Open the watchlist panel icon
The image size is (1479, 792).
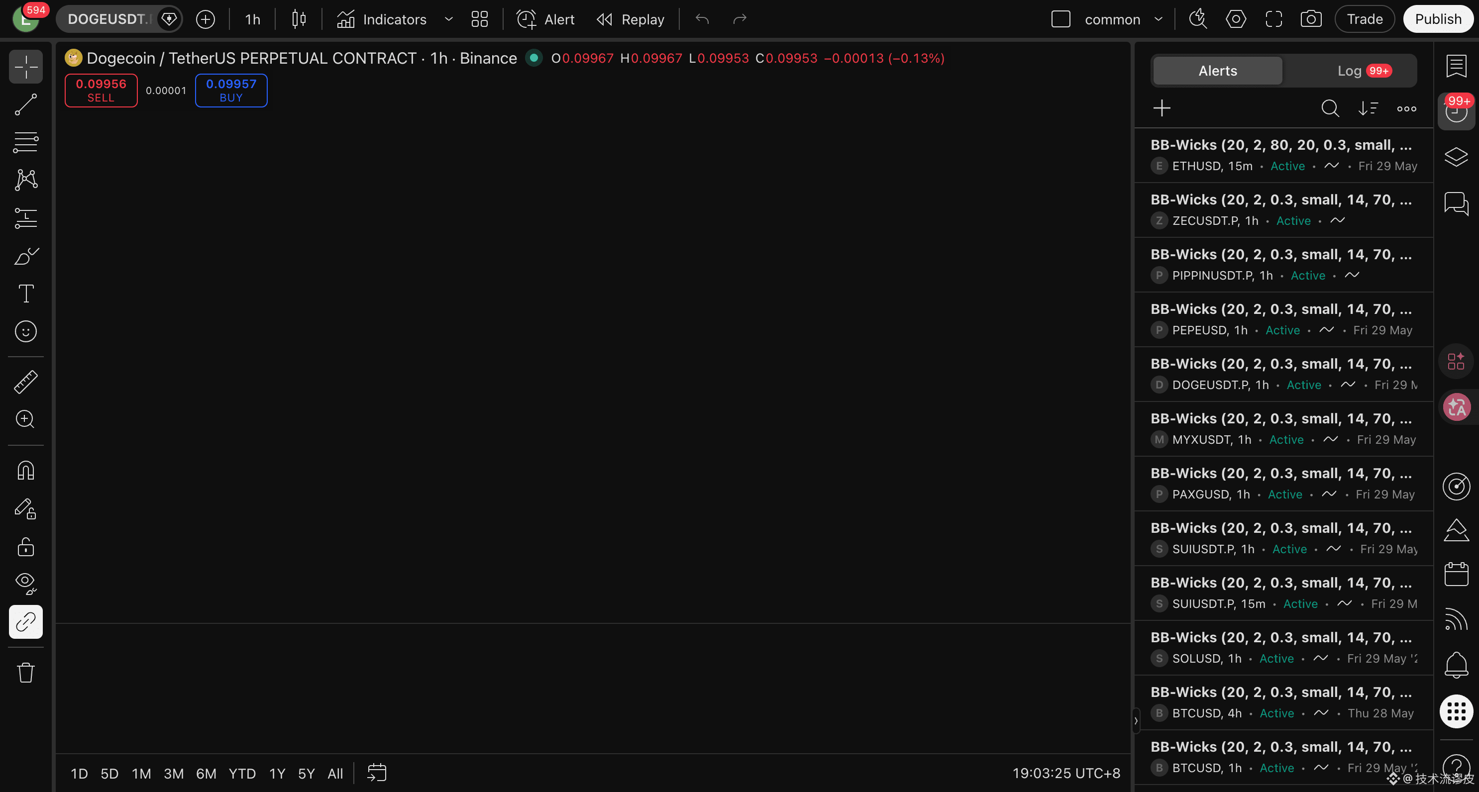tap(1457, 66)
